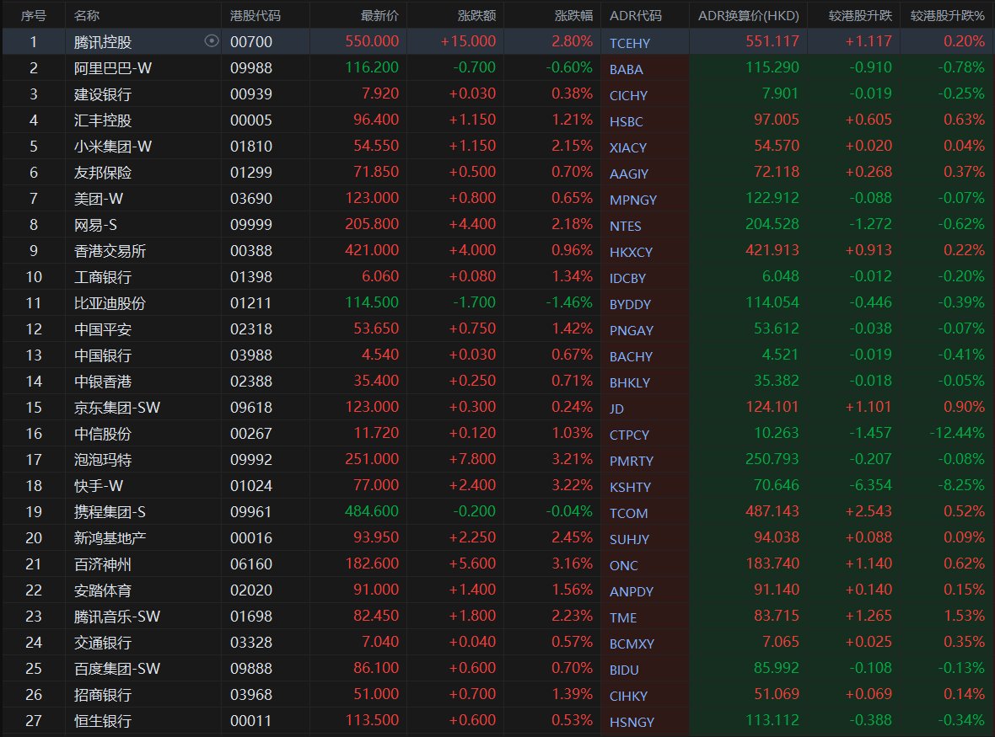Click stock code 01810
This screenshot has height=737, width=995.
(251, 147)
